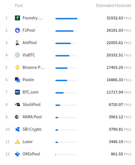Sort by the Pool column header
Screen dimensions: 135x165
click(19, 6)
